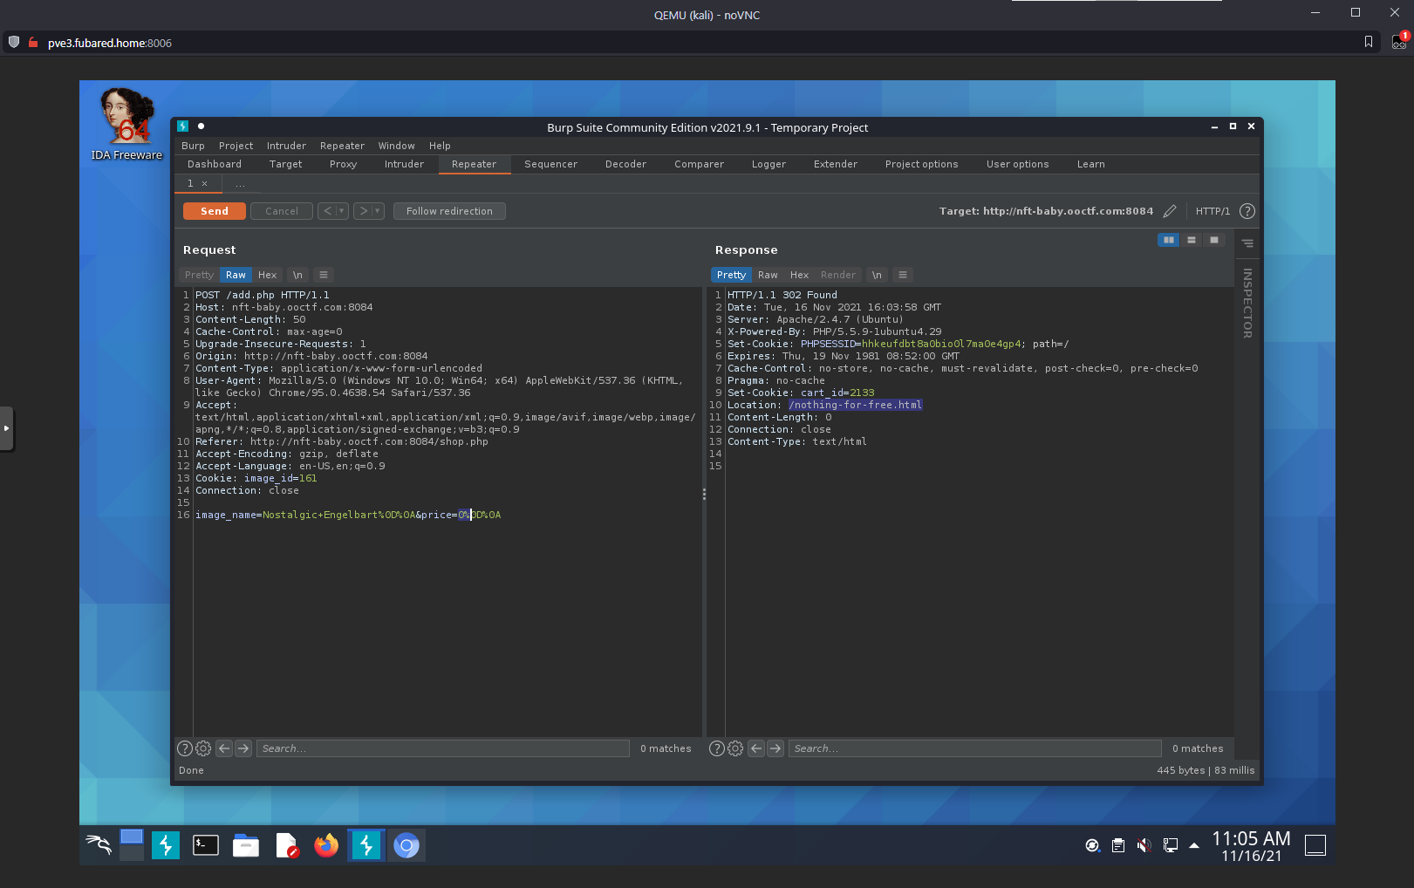The height and width of the screenshot is (888, 1414).
Task: Select Hex view in Response pane
Action: click(x=799, y=275)
